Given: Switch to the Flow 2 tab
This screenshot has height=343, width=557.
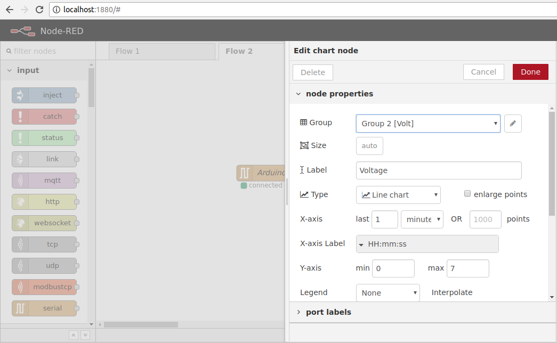Looking at the screenshot, I should [x=252, y=52].
